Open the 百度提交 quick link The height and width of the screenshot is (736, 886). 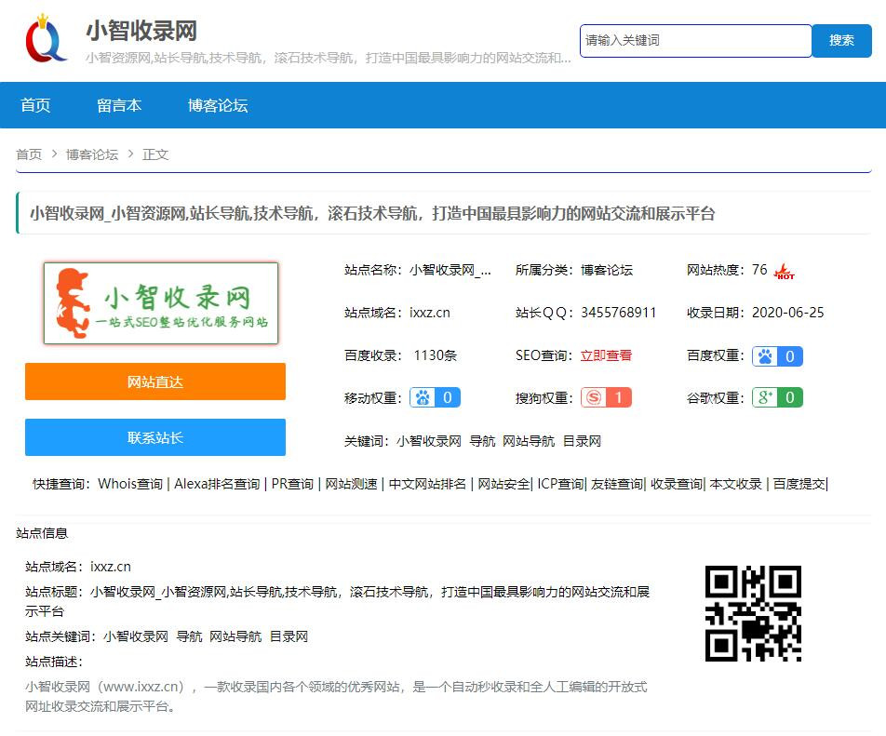(799, 484)
